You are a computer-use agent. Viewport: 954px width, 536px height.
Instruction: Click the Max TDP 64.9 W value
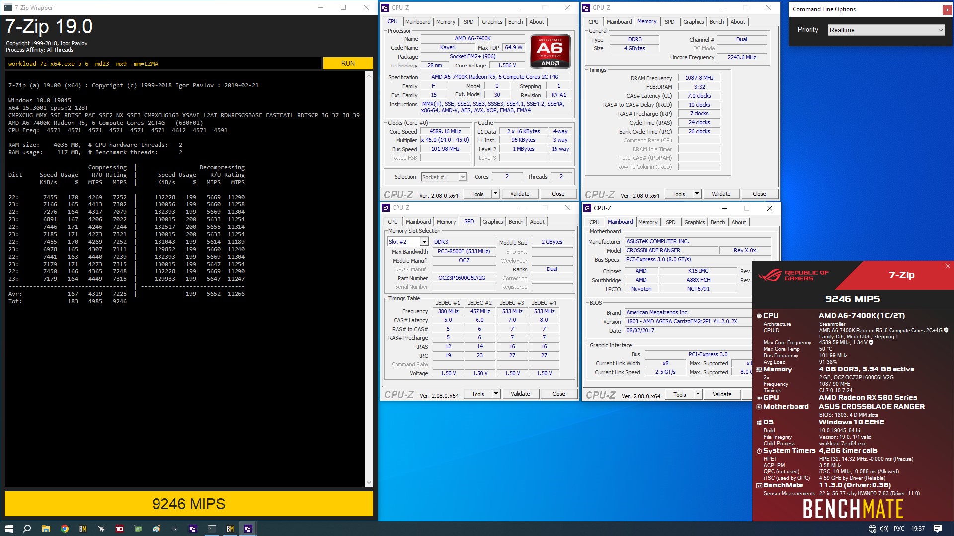pyautogui.click(x=513, y=48)
